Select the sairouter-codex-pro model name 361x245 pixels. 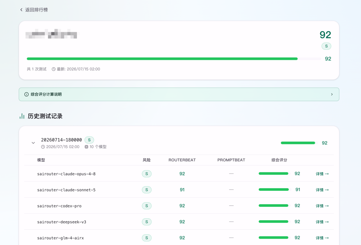(x=59, y=206)
